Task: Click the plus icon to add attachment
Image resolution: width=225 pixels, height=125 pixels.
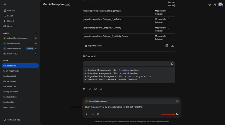Action: pos(87,114)
